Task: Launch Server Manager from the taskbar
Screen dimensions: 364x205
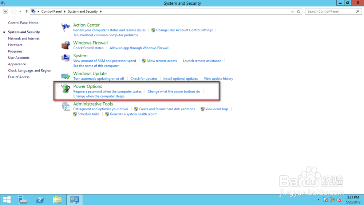Action: pos(23,200)
